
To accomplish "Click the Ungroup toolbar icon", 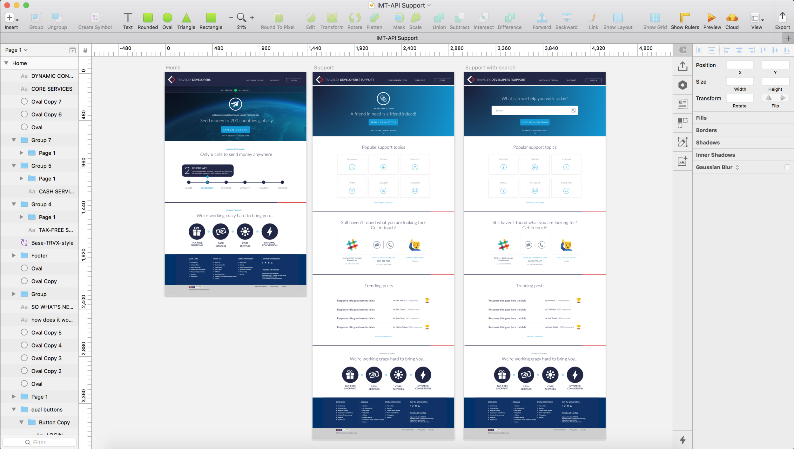I will tap(57, 18).
